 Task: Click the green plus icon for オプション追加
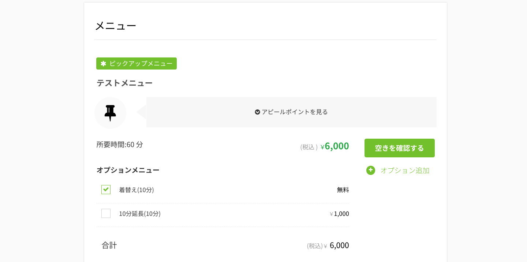pyautogui.click(x=370, y=170)
